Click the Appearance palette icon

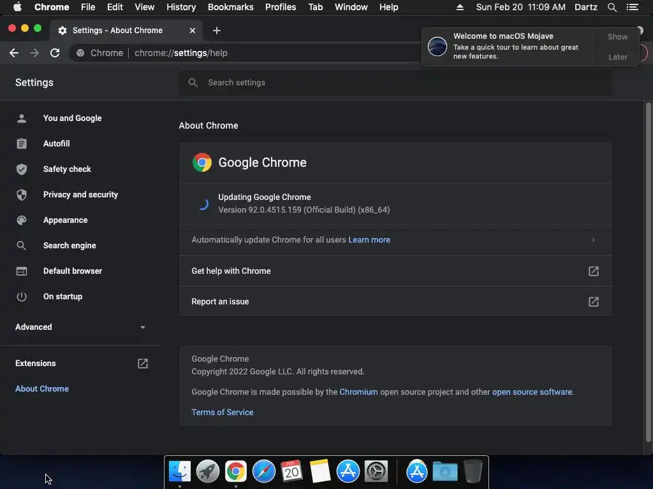(22, 220)
